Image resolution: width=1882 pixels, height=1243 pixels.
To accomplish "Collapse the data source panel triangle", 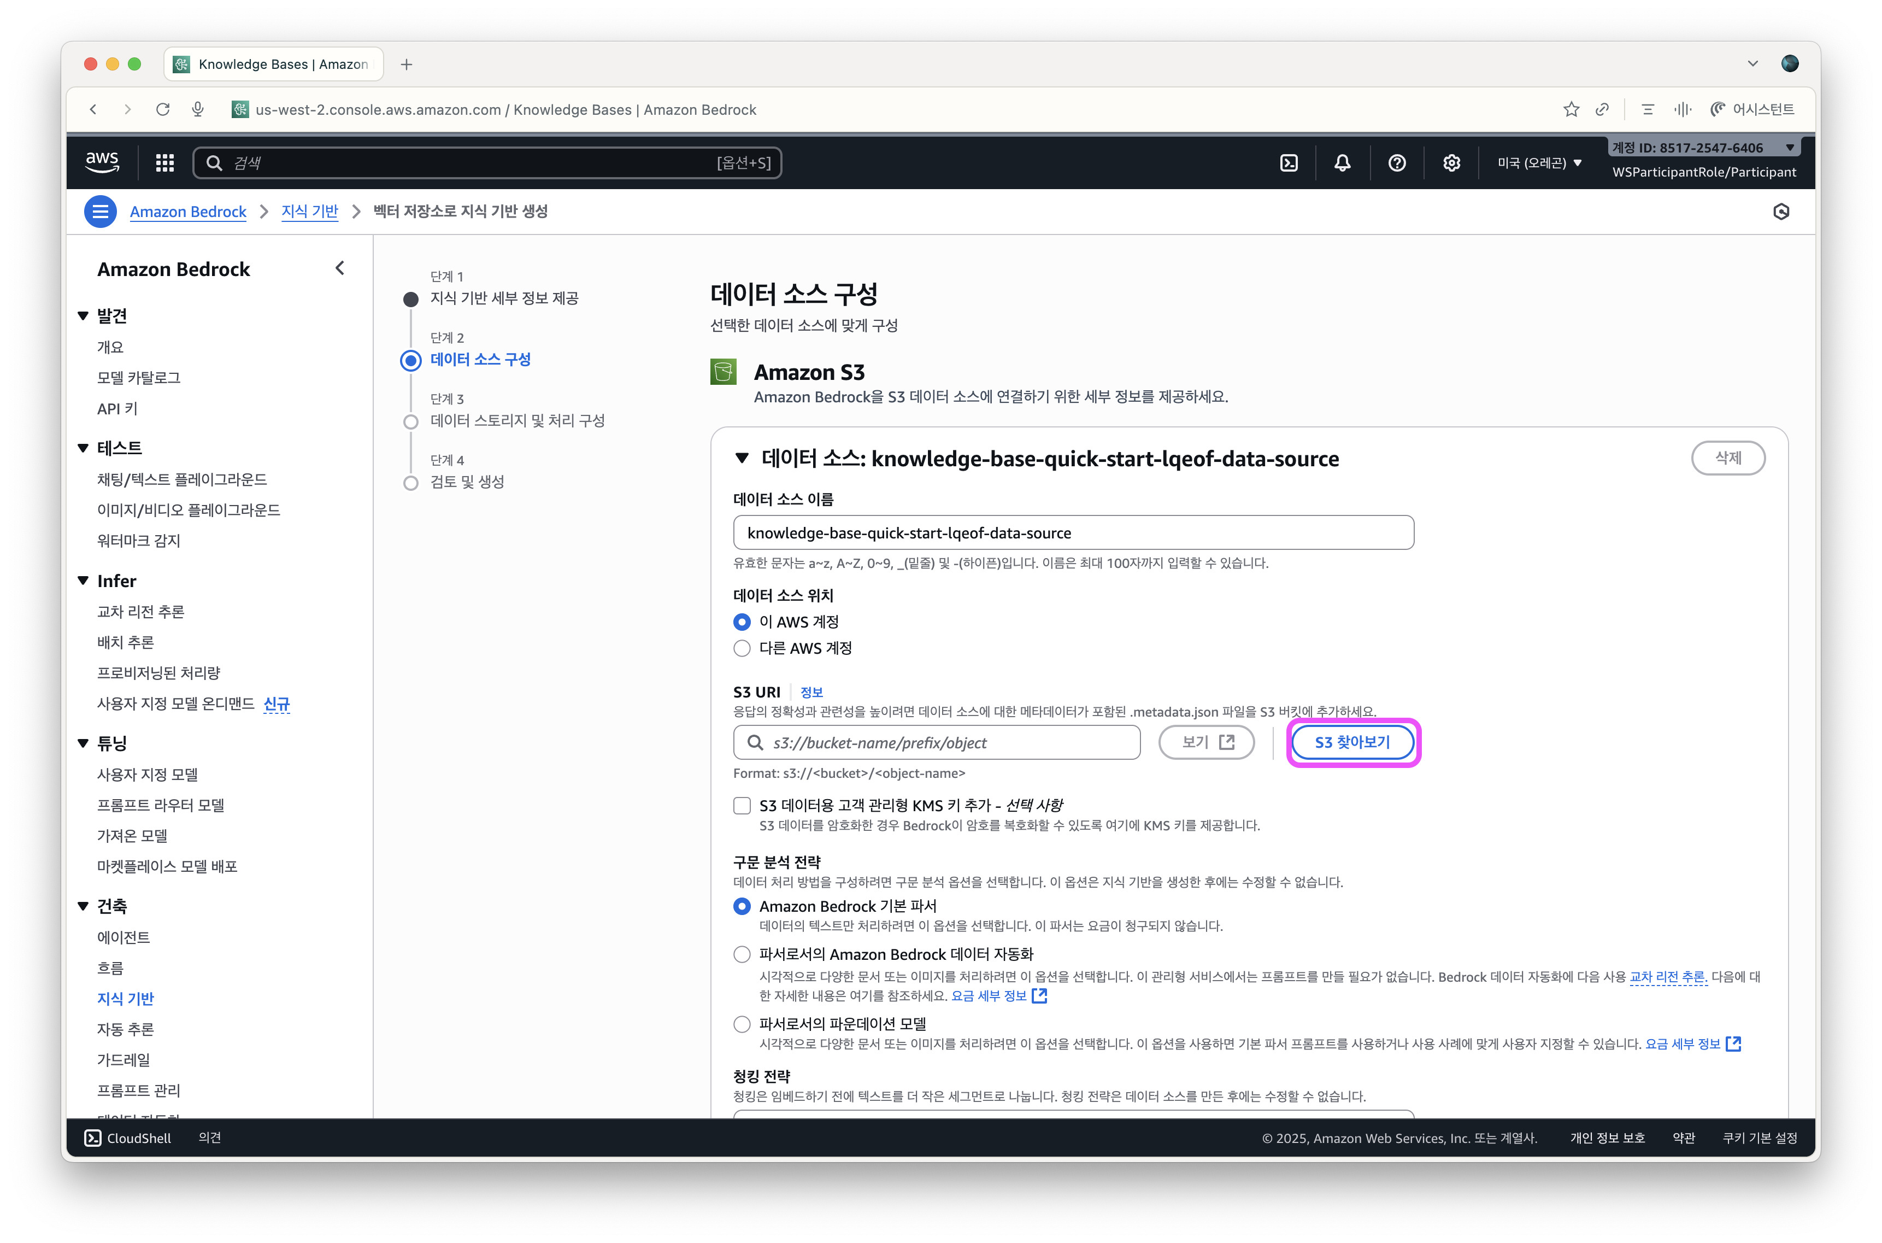I will (x=742, y=458).
